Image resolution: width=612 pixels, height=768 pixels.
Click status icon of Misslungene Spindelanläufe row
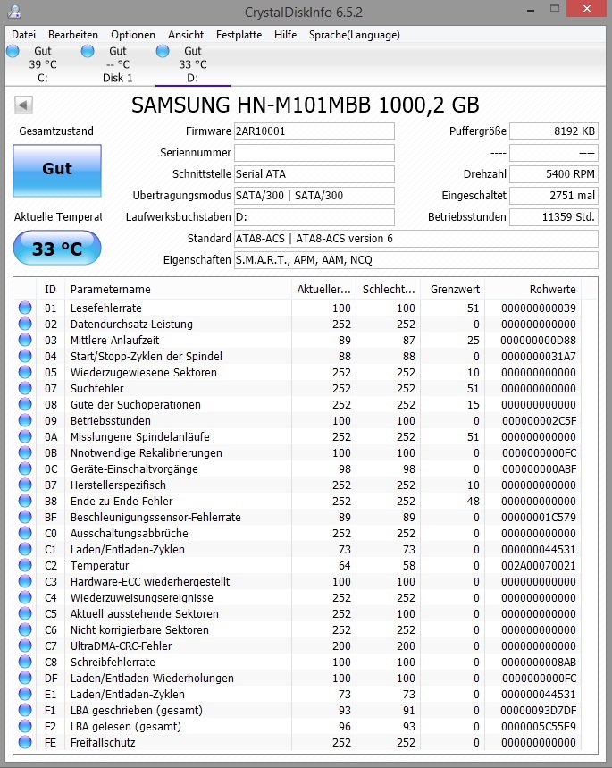[x=25, y=436]
